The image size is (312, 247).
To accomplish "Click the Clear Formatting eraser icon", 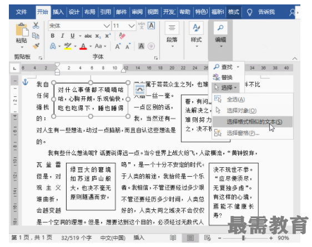I will point(122,35).
